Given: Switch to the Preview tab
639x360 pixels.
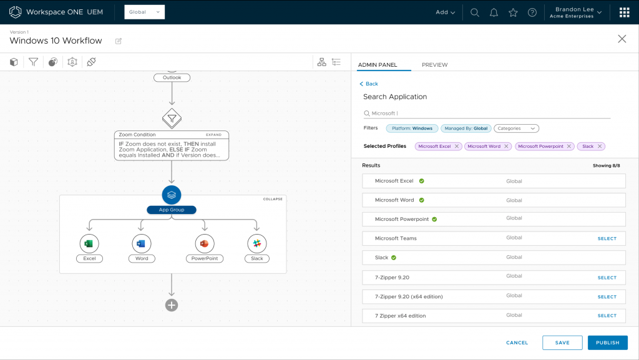Looking at the screenshot, I should pos(434,65).
